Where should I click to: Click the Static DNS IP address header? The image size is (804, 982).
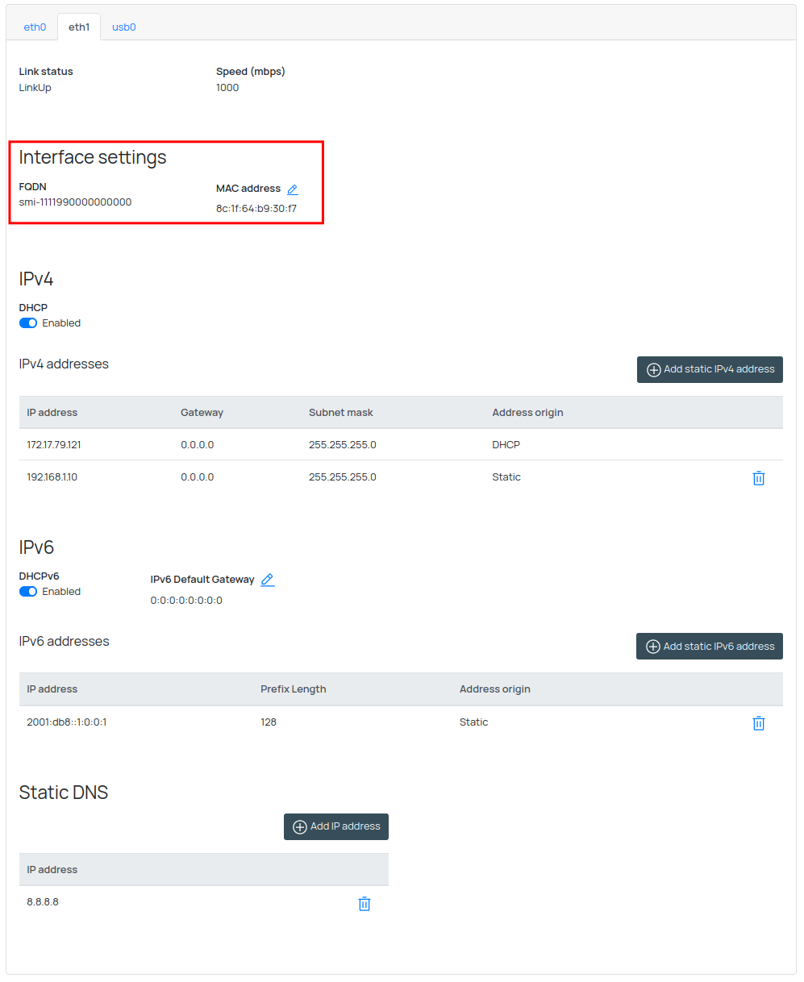click(x=52, y=870)
